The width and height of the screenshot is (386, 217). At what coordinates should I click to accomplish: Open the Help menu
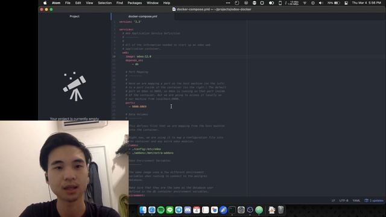pos(166,3)
